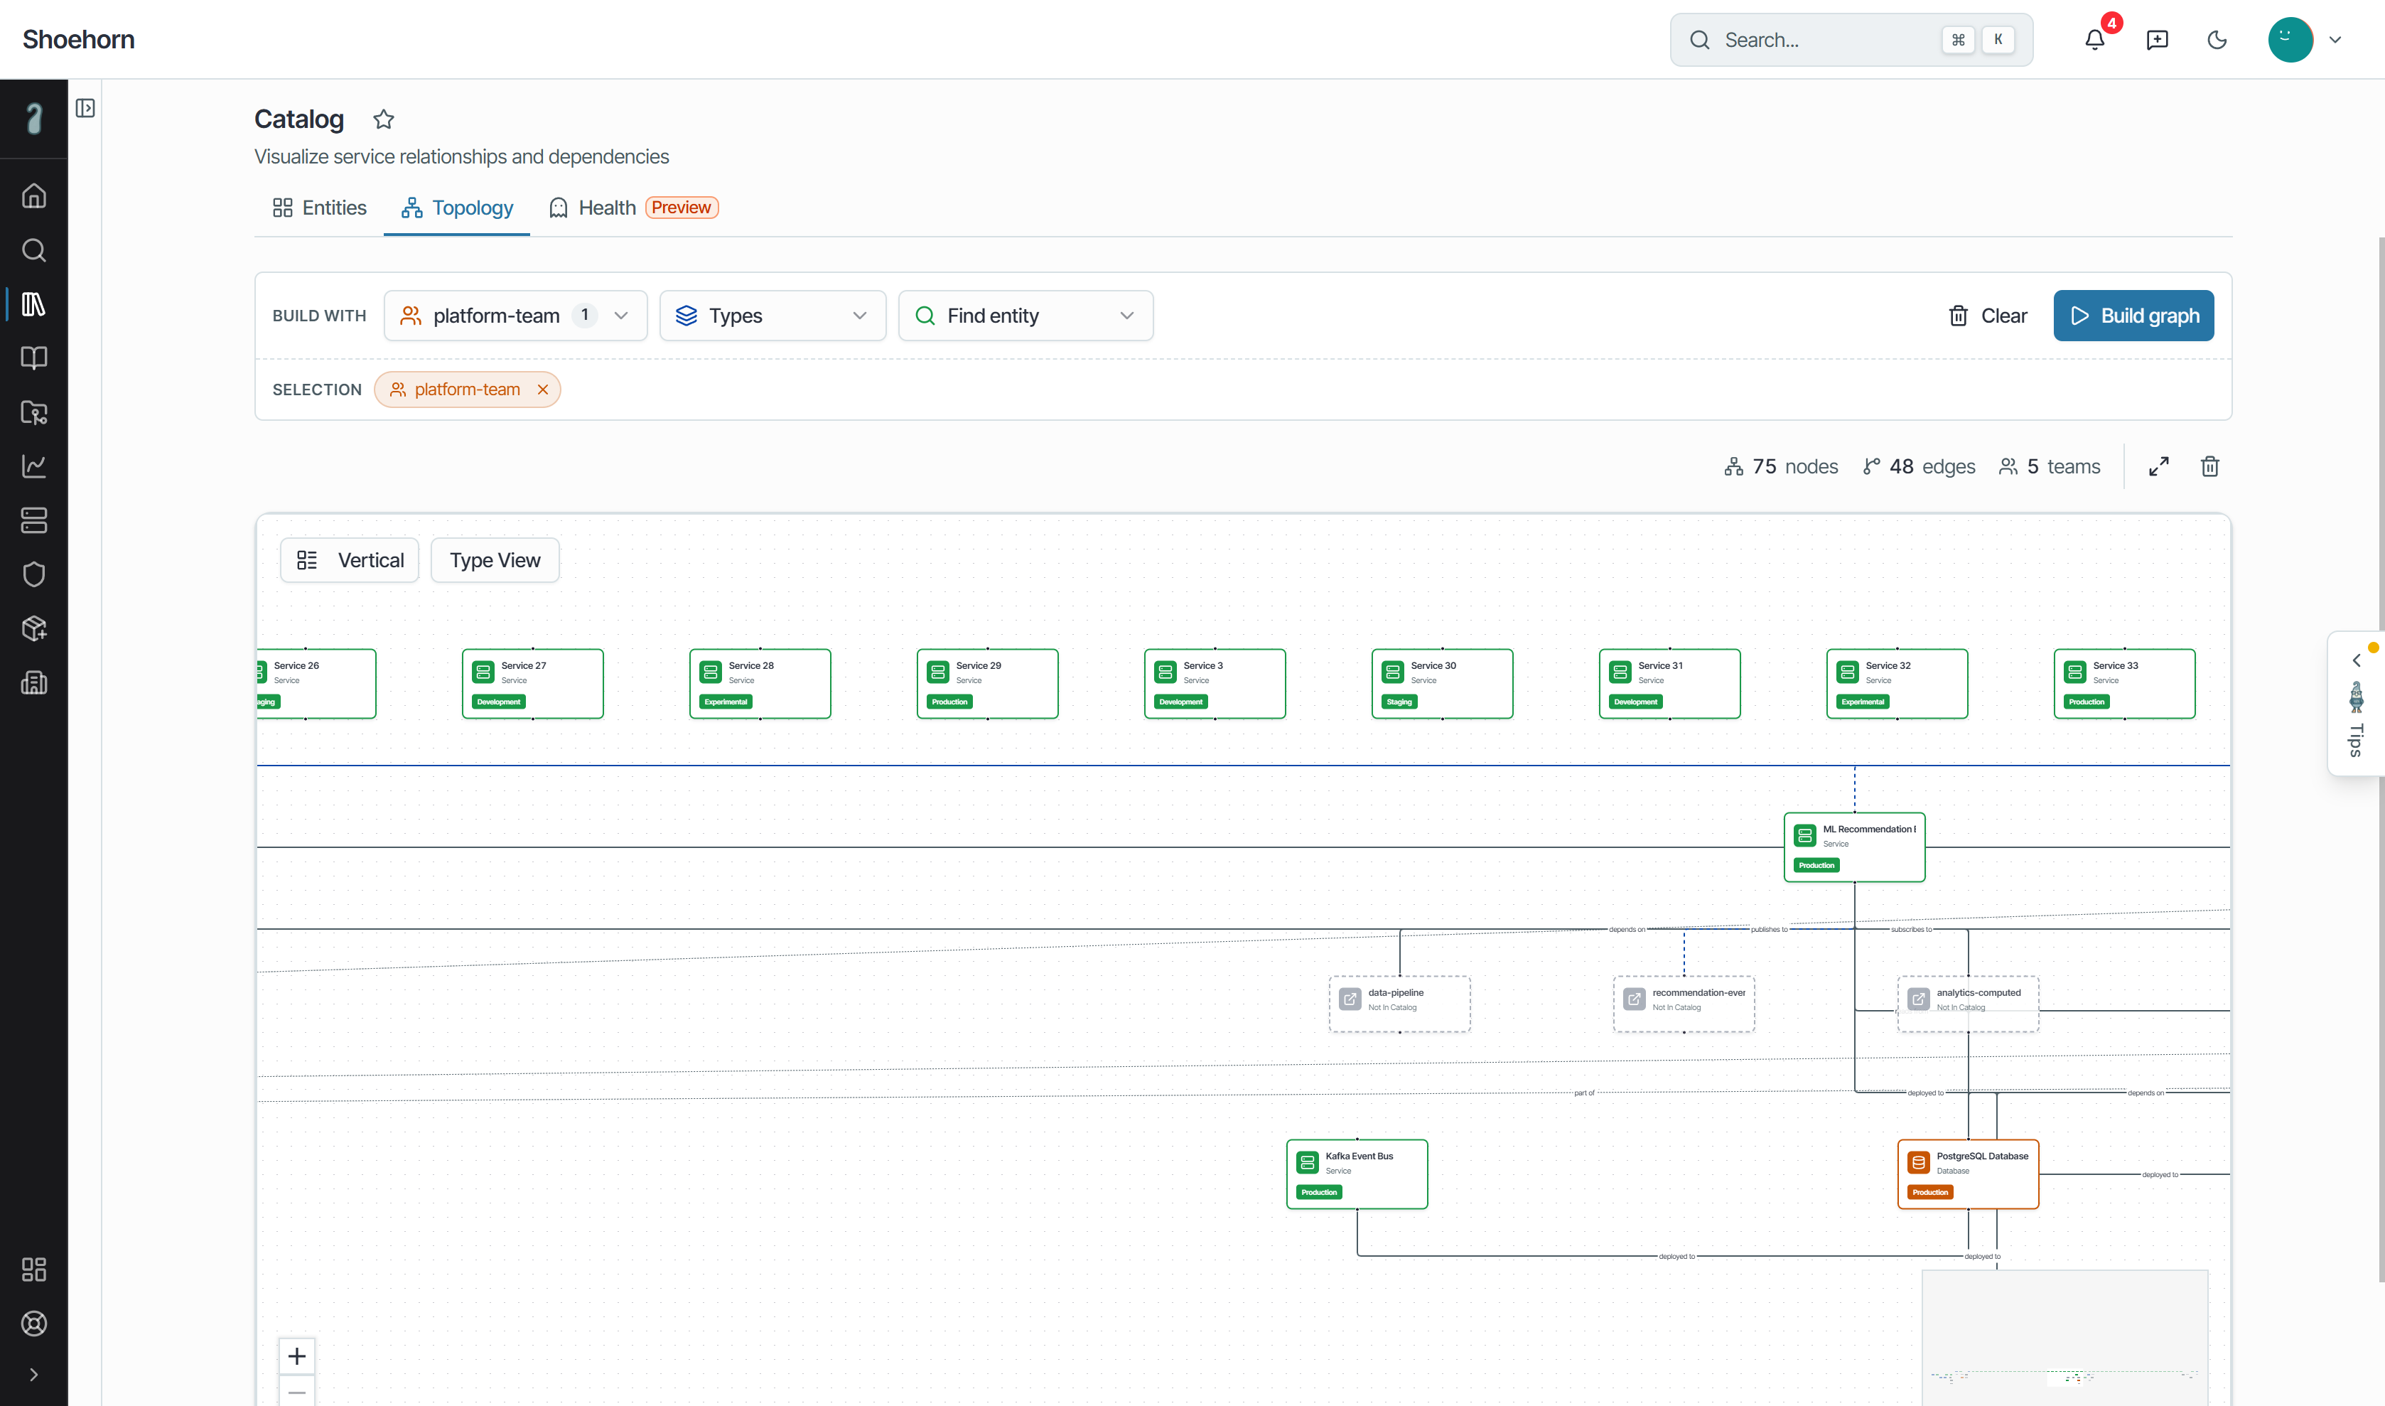The width and height of the screenshot is (2385, 1406).
Task: Open the Find entity dropdown
Action: [x=1025, y=316]
